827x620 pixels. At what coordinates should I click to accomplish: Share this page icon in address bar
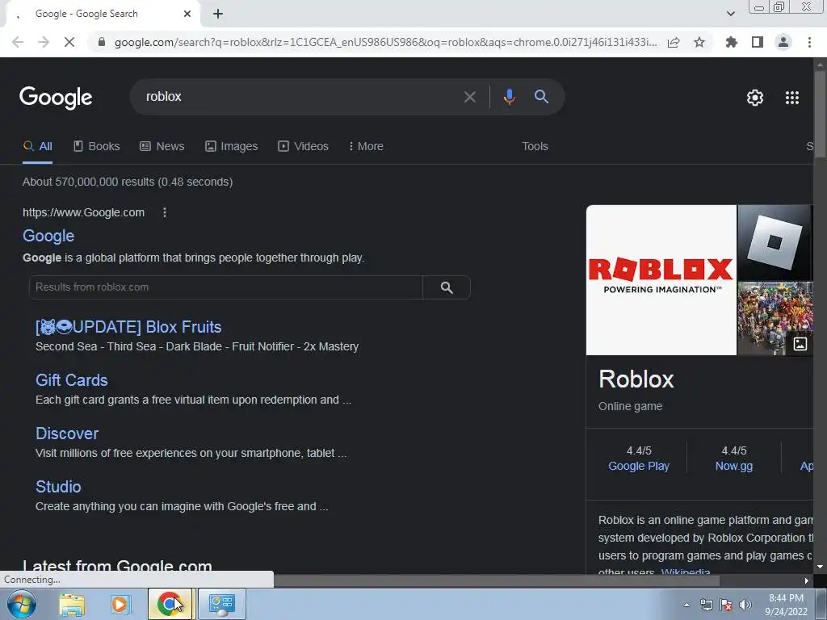tap(674, 42)
